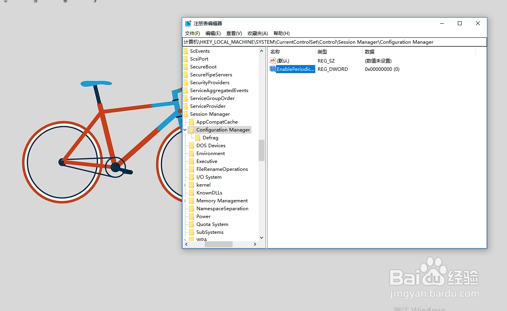This screenshot has width=507, height=311.
Task: Click the SecurePipeServers folder icon
Action: click(185, 75)
